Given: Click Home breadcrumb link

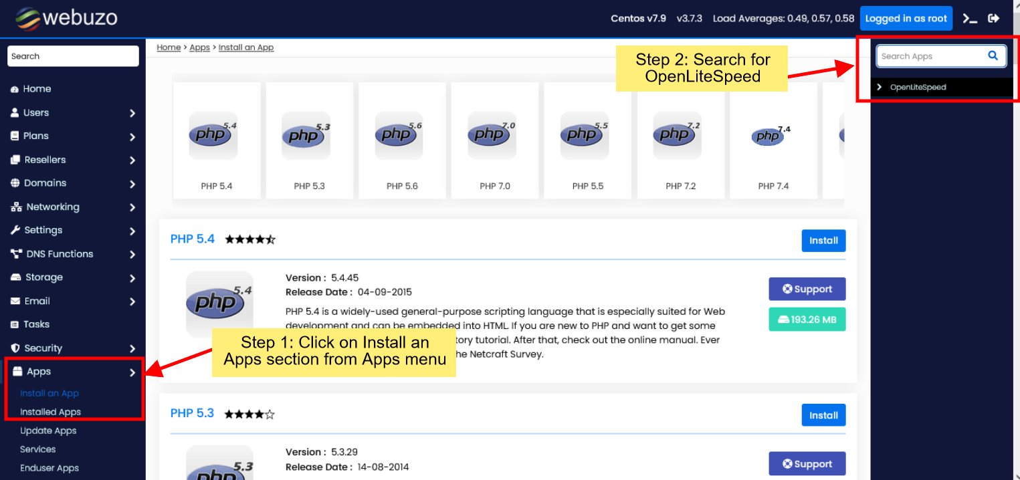Looking at the screenshot, I should pos(169,47).
